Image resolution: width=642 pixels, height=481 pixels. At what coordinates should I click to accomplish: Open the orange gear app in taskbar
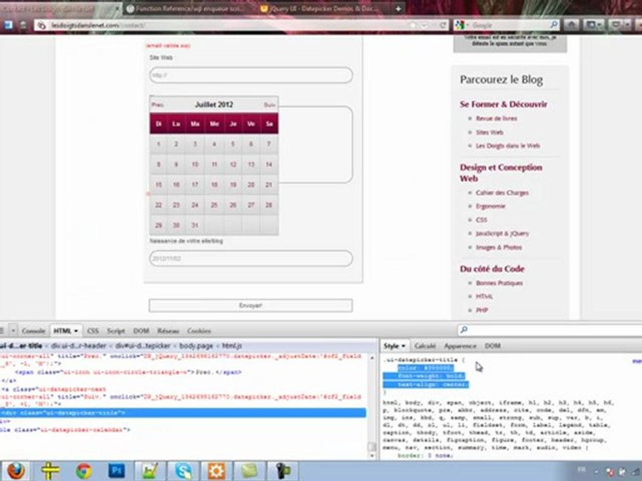[216, 471]
